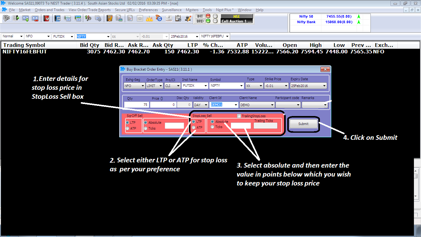Image resolution: width=421 pixels, height=237 pixels.
Task: Open the Nest Plus menu
Action: (x=225, y=10)
